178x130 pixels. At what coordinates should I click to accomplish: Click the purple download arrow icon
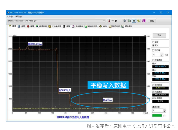coord(144,21)
